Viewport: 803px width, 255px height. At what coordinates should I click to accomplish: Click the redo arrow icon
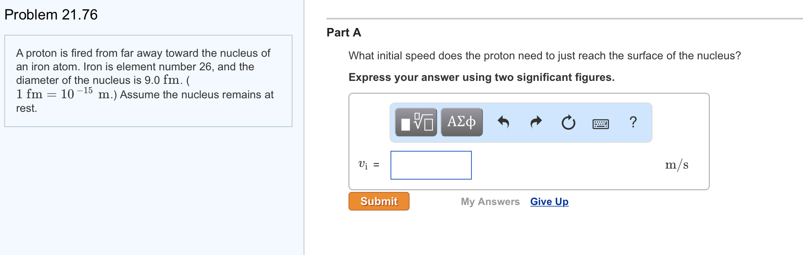(x=536, y=122)
